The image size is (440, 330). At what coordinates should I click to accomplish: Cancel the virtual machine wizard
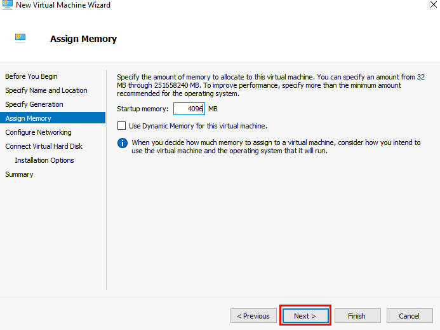[x=410, y=316]
